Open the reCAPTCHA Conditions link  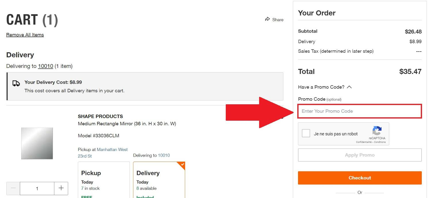point(380,142)
